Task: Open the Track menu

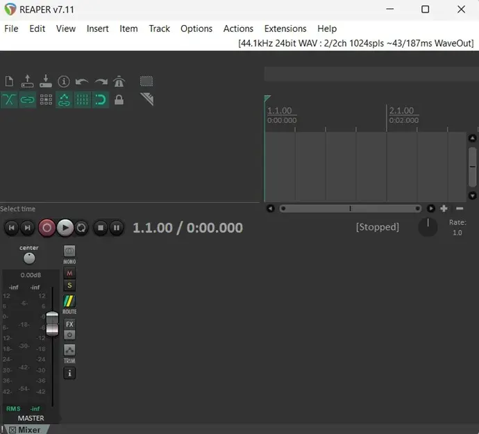Action: [x=159, y=28]
